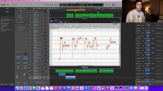Image resolution: width=163 pixels, height=91 pixels.
Task: Adjust volume slider on Audio 11 track
Action: 44,42
